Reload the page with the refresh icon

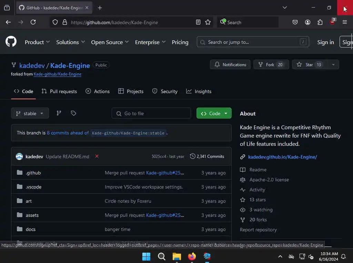pos(33,22)
